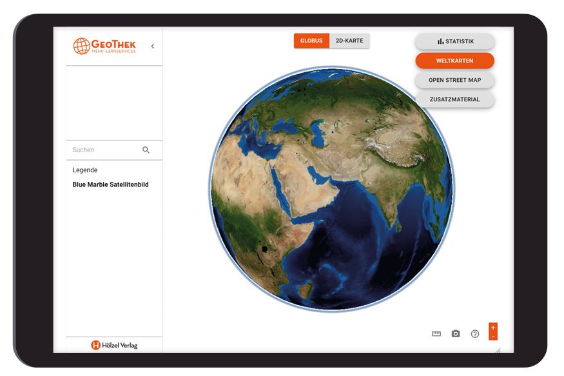Take a screenshot with the camera icon

[456, 333]
